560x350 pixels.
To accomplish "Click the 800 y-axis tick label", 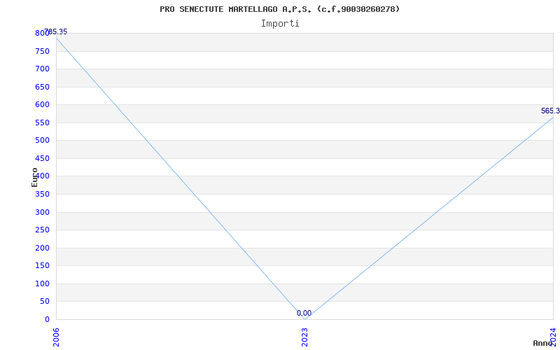I will tap(42, 33).
